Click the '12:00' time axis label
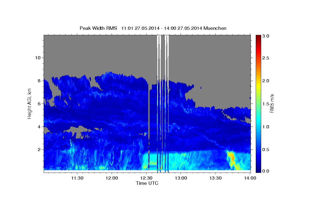Viewport: 310px width, 207px height. click(112, 178)
